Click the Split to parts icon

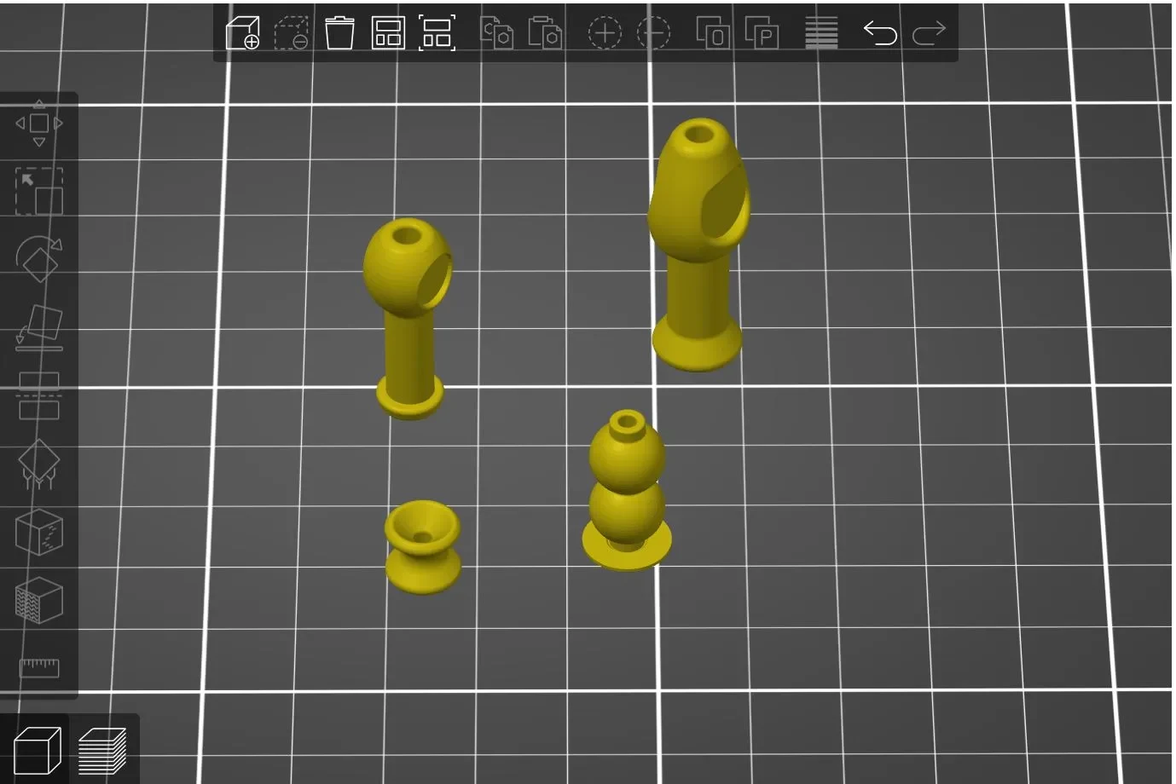pos(762,33)
